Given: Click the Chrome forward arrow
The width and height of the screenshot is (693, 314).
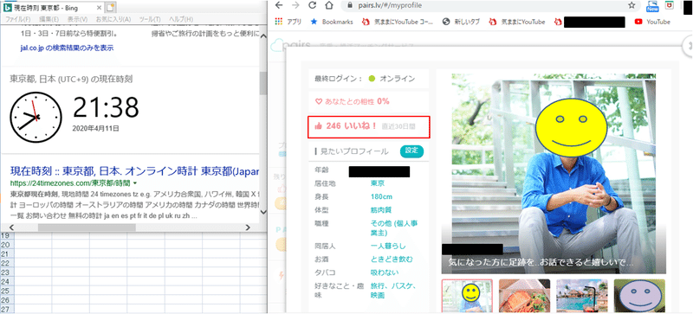Looking at the screenshot, I should point(295,5).
